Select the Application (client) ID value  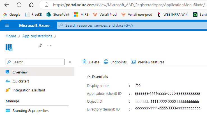point(167,93)
